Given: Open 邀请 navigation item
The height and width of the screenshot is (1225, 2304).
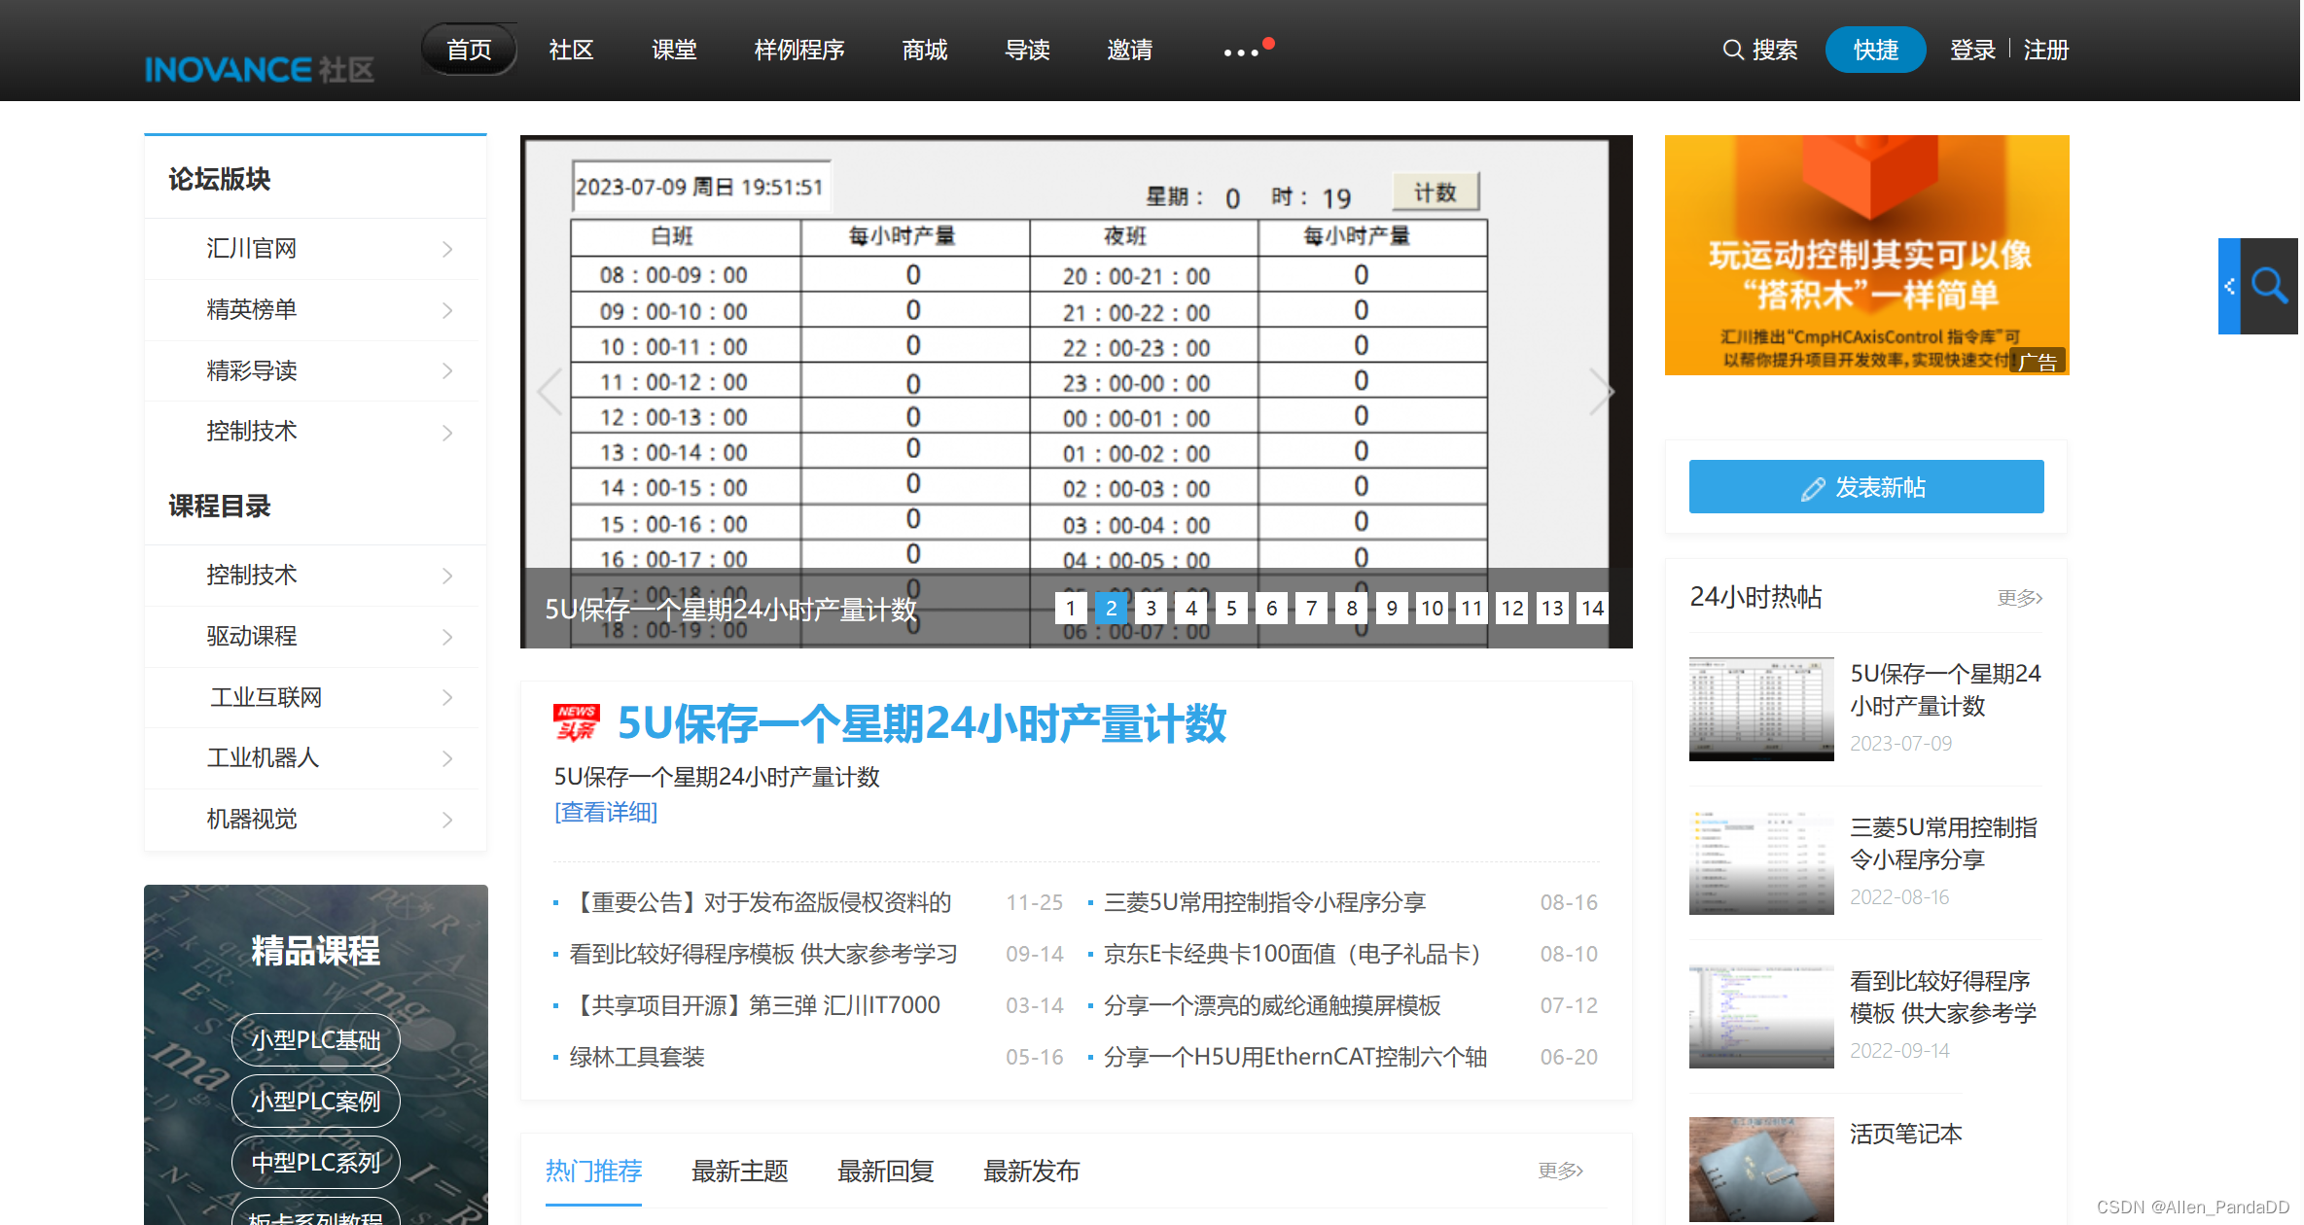Looking at the screenshot, I should click(x=1129, y=50).
